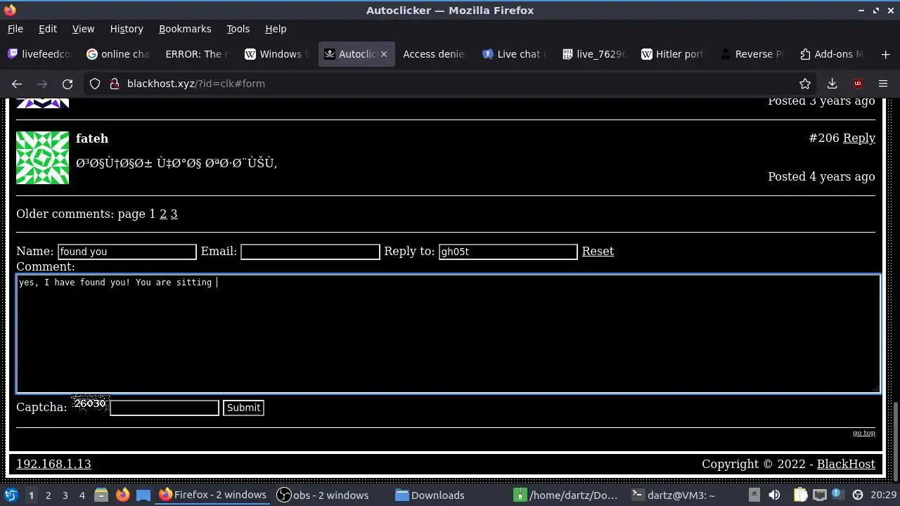Switch to the online cha Google tab
Viewport: 900px width, 506px height.
118,54
